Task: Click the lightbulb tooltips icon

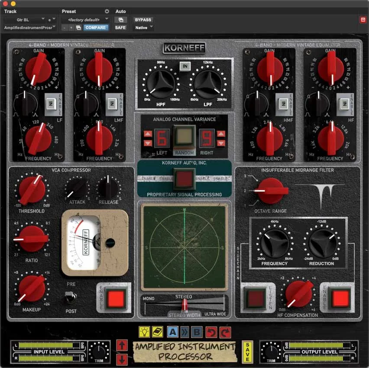Action: pyautogui.click(x=144, y=332)
